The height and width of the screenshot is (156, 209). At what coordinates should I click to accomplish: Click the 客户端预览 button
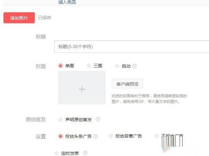127,84
